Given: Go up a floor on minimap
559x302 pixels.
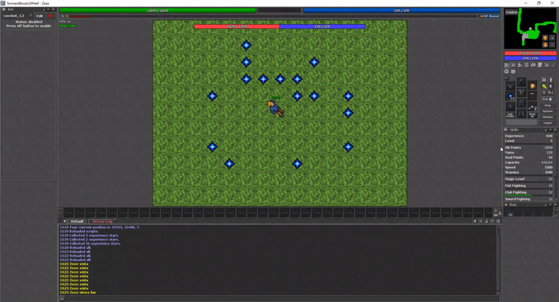Looking at the screenshot, I should 545,38.
